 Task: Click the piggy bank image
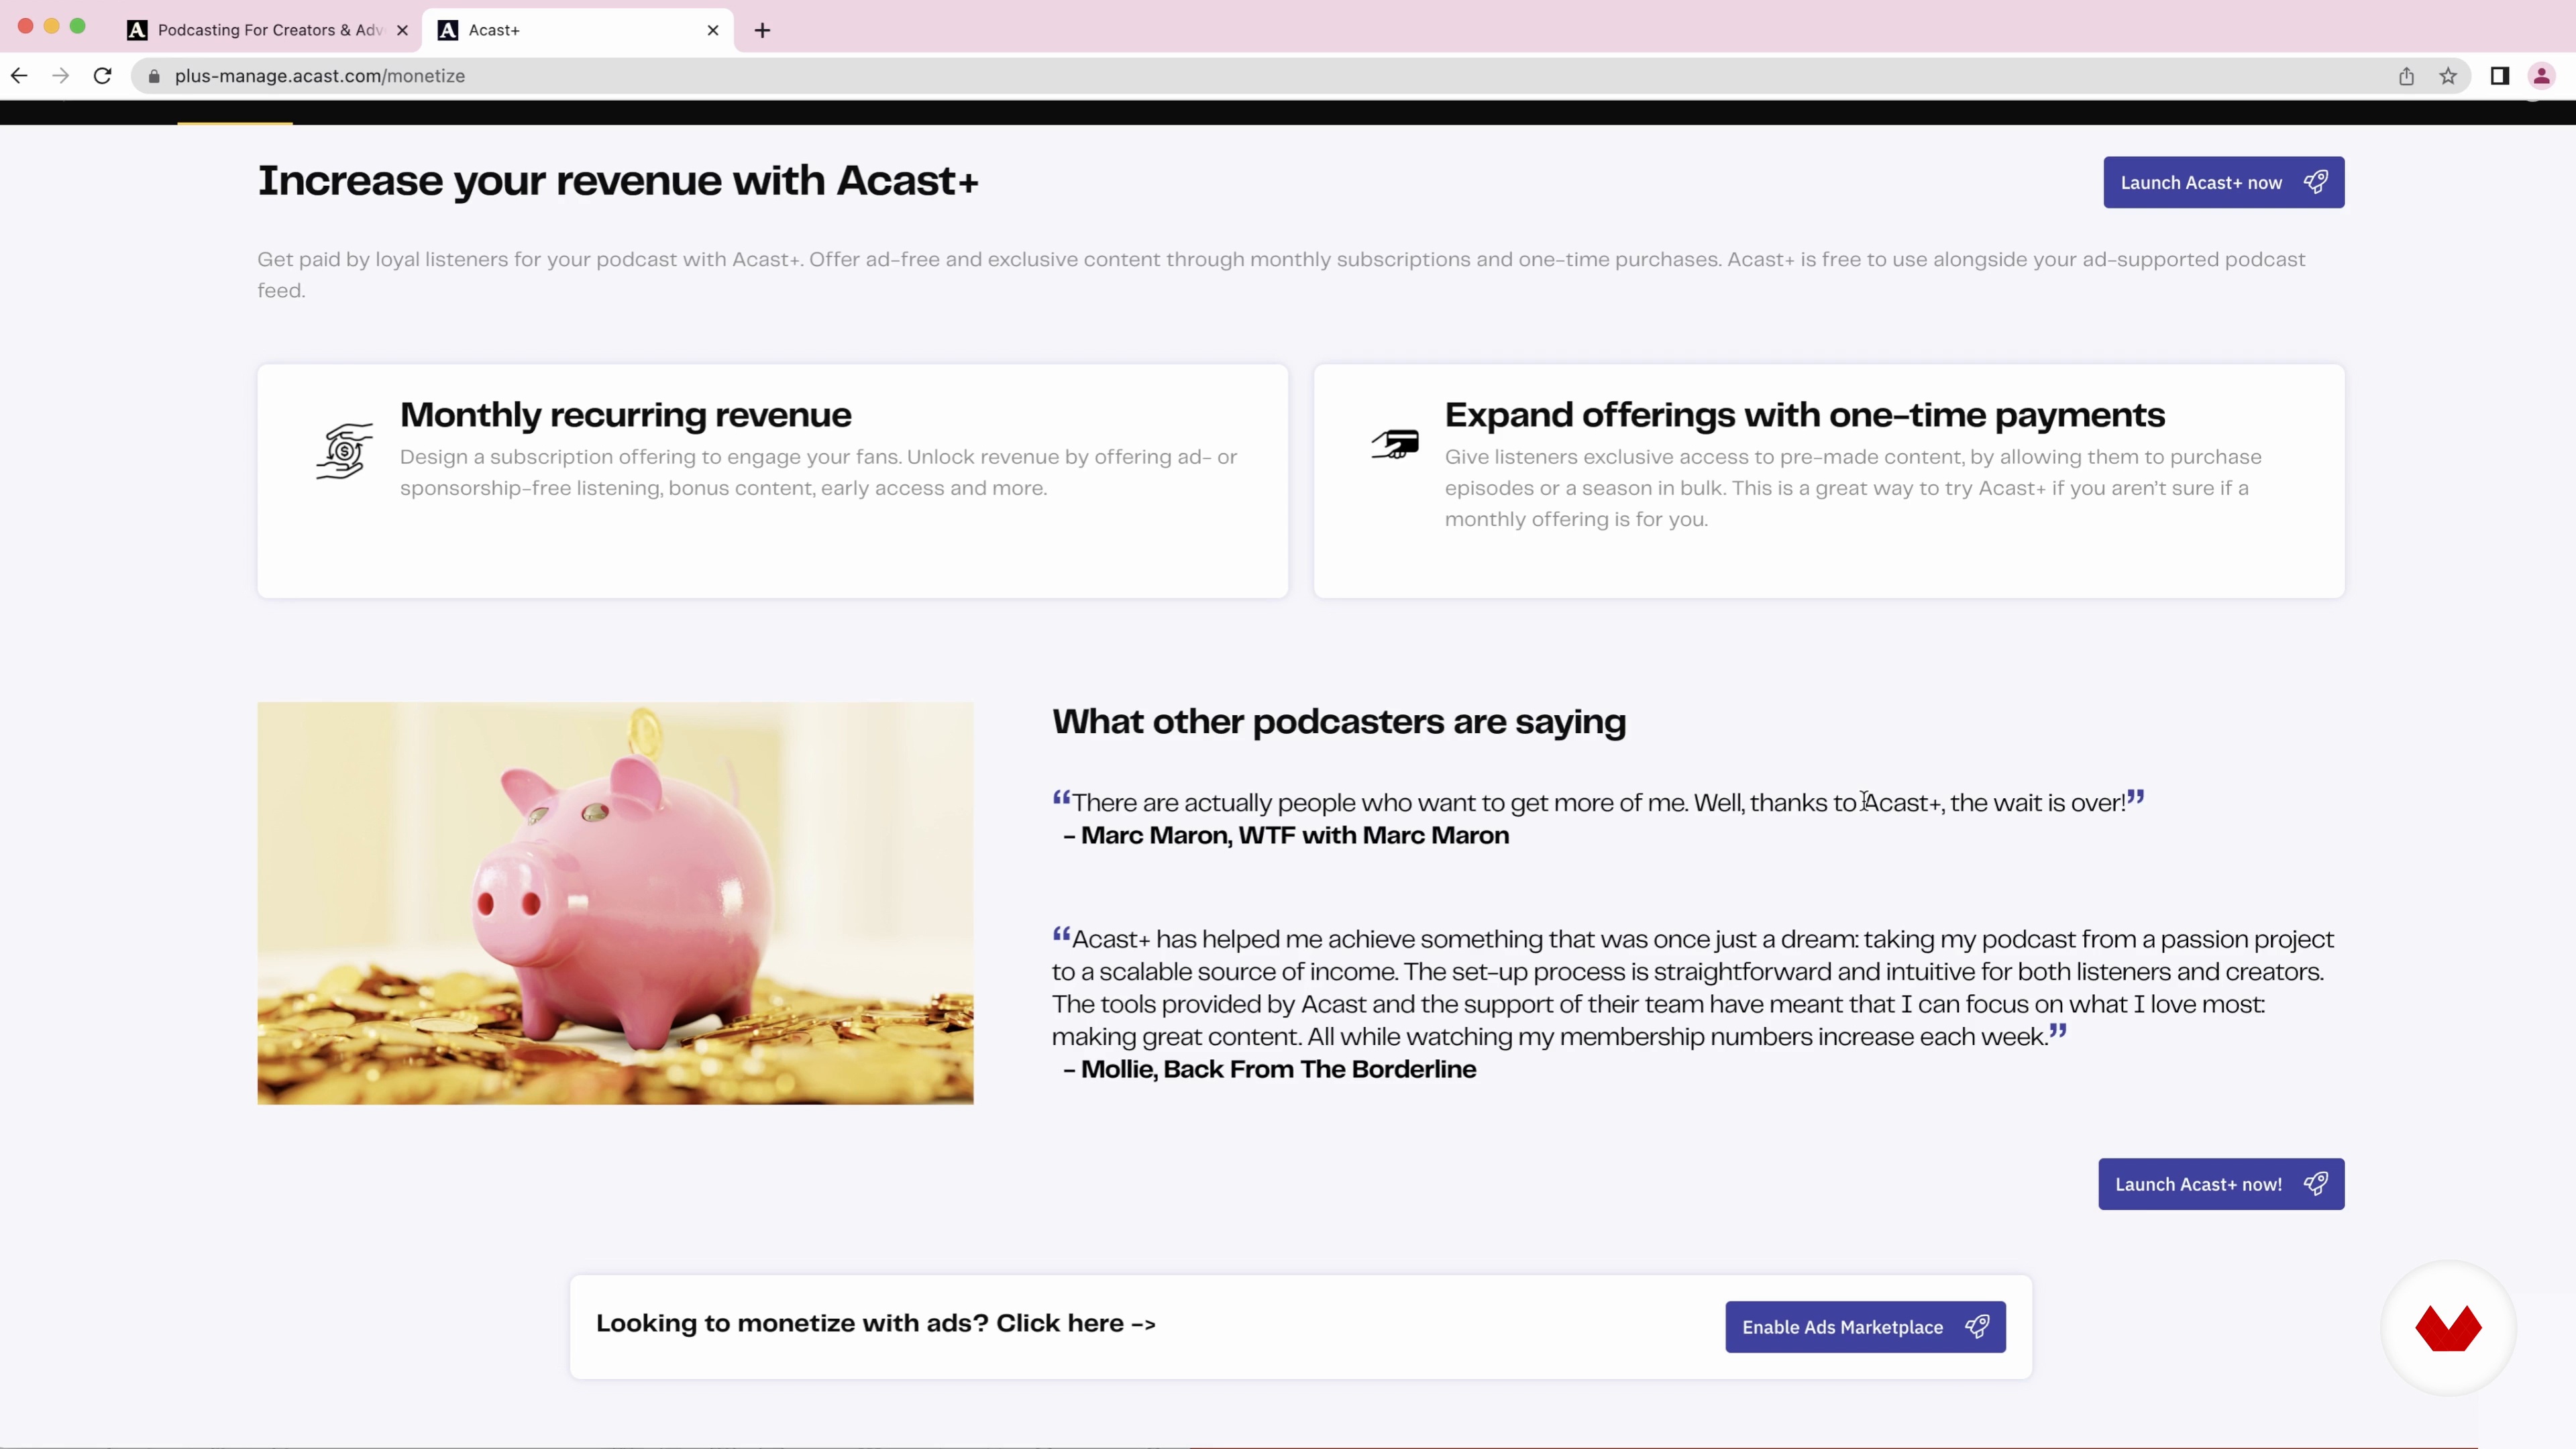click(615, 903)
